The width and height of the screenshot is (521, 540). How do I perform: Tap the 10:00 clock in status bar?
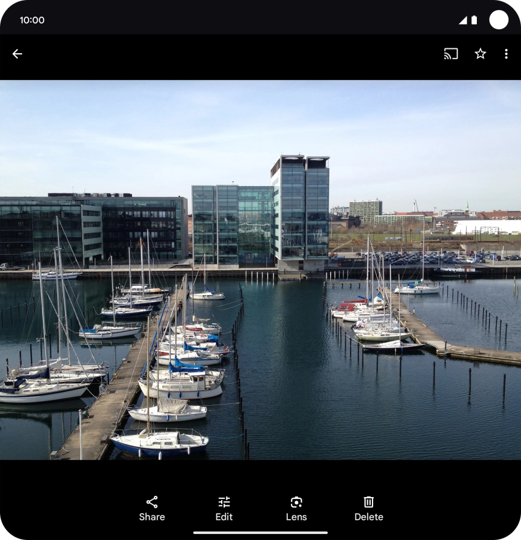coord(32,20)
